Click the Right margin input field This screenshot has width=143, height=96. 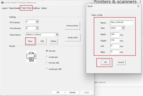(115, 52)
